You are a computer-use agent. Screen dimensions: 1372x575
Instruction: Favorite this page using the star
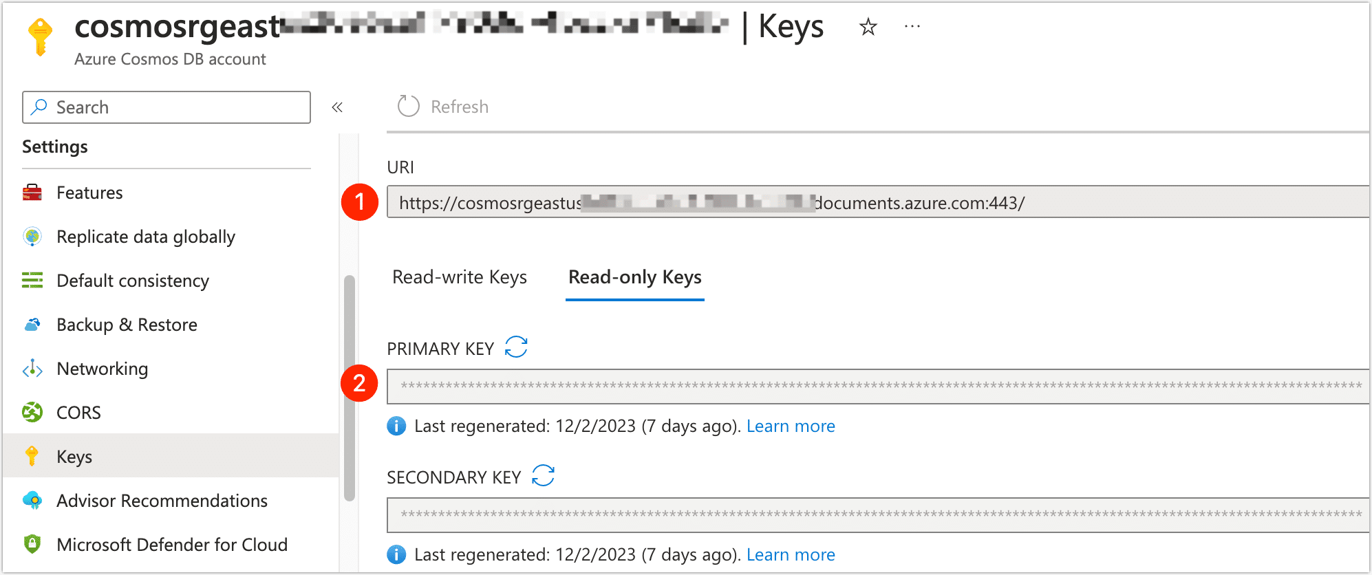tap(868, 28)
